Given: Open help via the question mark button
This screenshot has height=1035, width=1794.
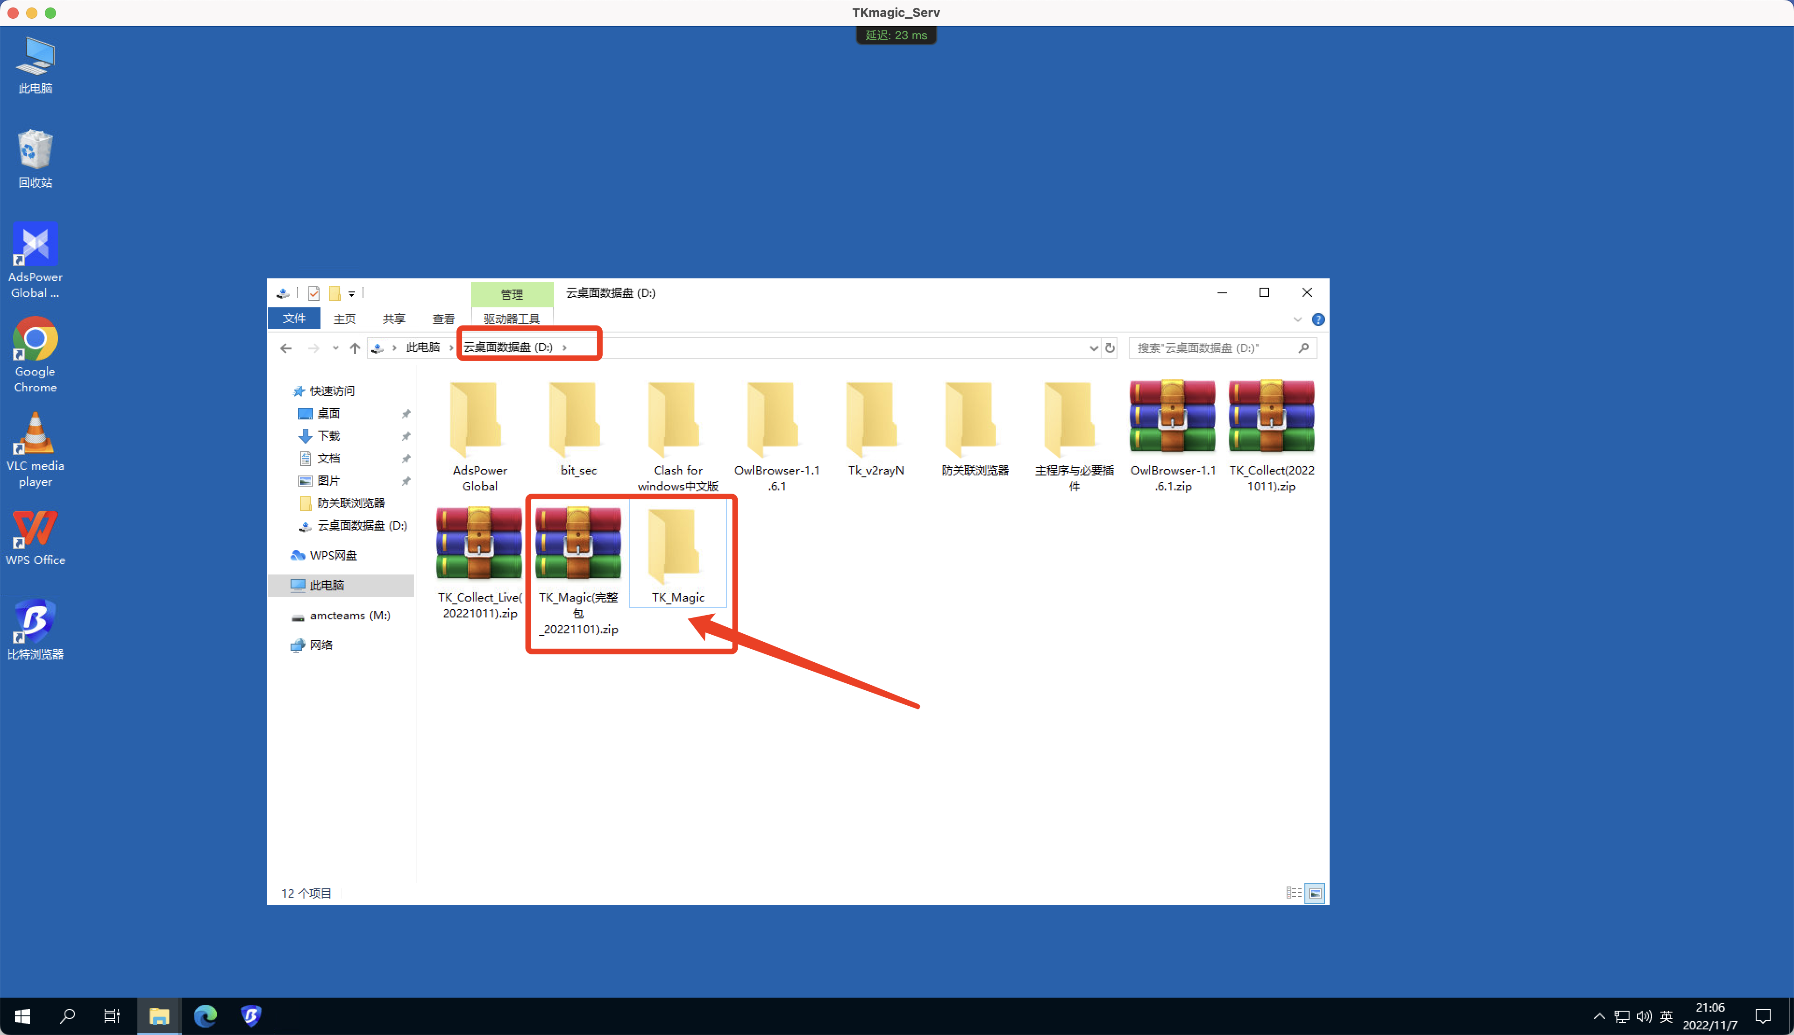Looking at the screenshot, I should pyautogui.click(x=1318, y=319).
